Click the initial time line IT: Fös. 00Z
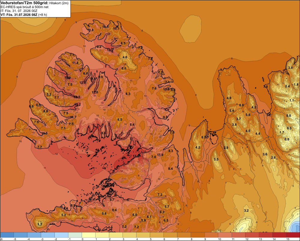Viewport: 300px width, 241px height. tap(19, 11)
